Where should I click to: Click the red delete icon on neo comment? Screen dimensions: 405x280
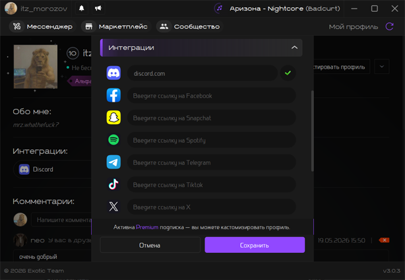tap(384, 240)
